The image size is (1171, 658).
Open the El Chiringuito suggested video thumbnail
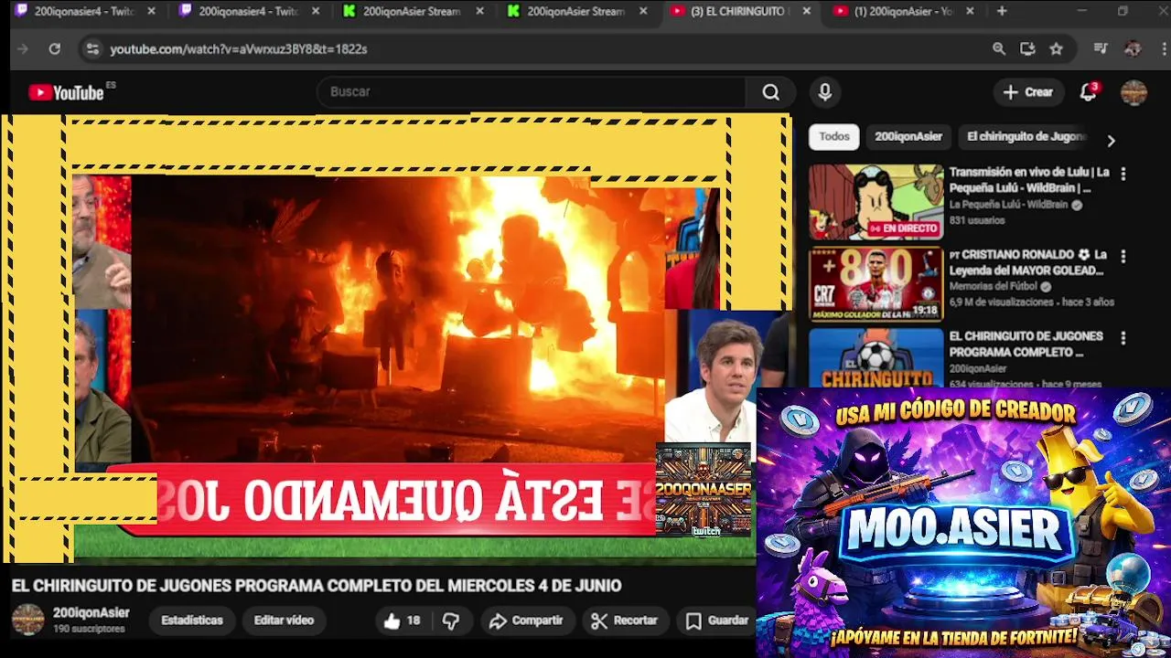coord(876,358)
